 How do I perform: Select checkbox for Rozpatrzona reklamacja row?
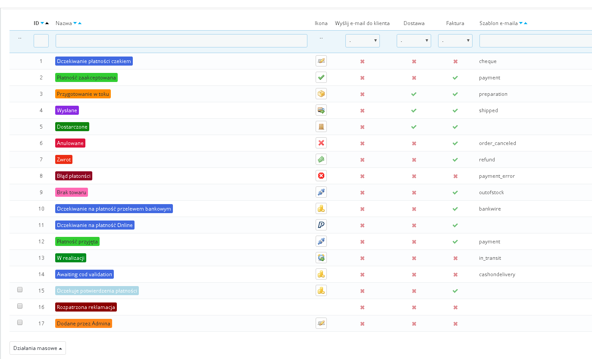tap(20, 306)
